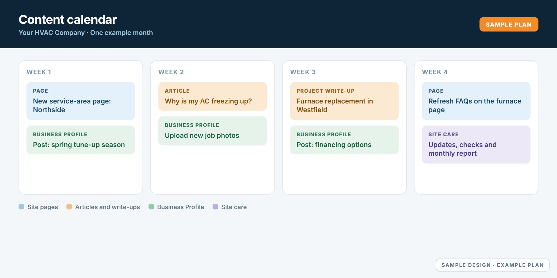Open the Refresh FAQs on the furnace page card
Screen dimensions: 557x278
tap(476, 101)
